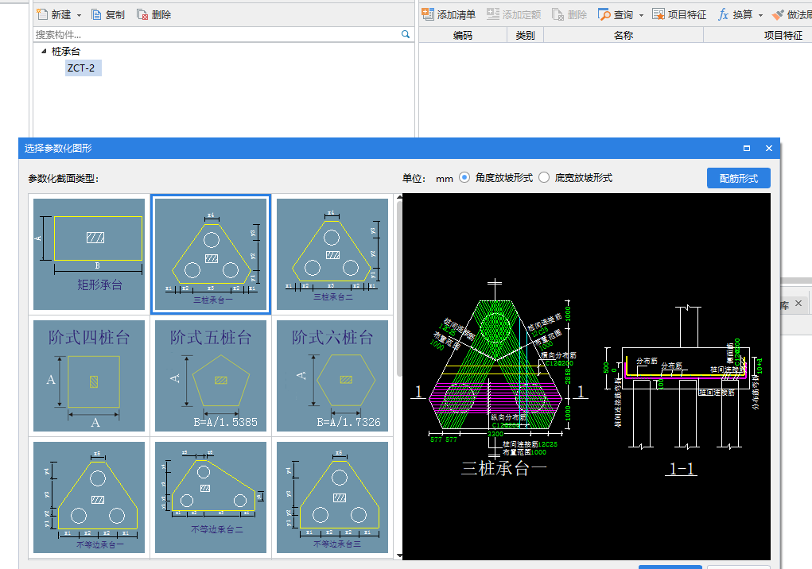Close the 选择参数化图形 dialog
This screenshot has width=812, height=569.
tap(769, 148)
